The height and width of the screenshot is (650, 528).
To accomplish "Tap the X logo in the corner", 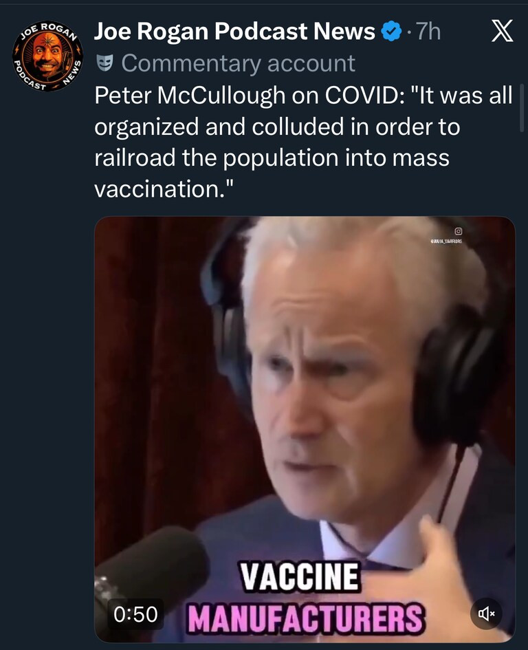I will 503,31.
